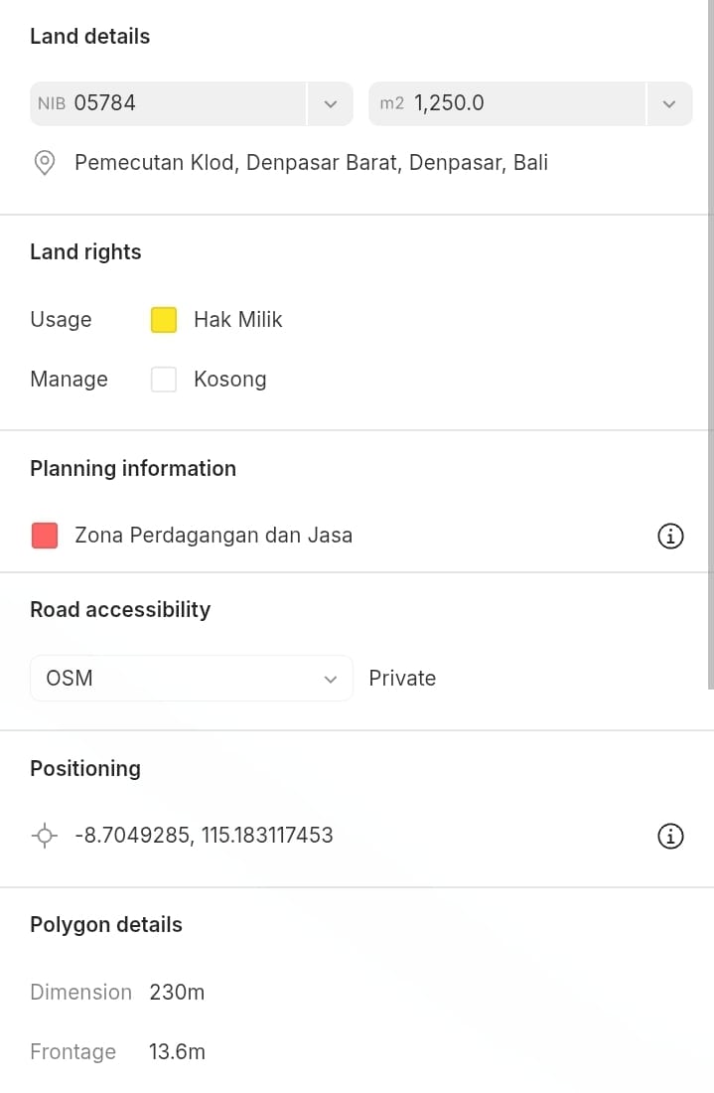714x1093 pixels.
Task: Click the Pemecutan Klod address text
Action: [311, 163]
